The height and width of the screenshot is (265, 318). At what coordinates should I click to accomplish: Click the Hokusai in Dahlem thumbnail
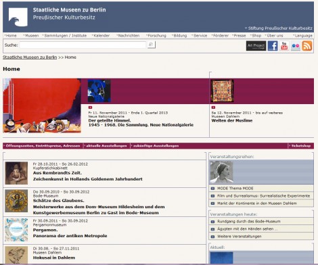click(x=16, y=255)
